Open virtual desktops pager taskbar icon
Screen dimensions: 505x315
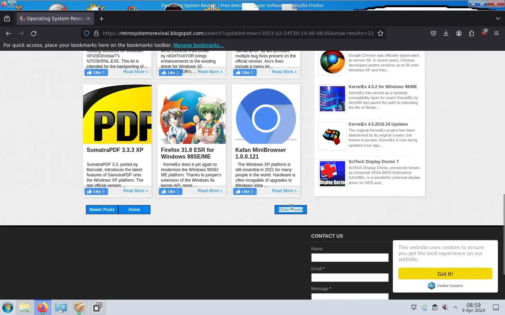click(97, 308)
